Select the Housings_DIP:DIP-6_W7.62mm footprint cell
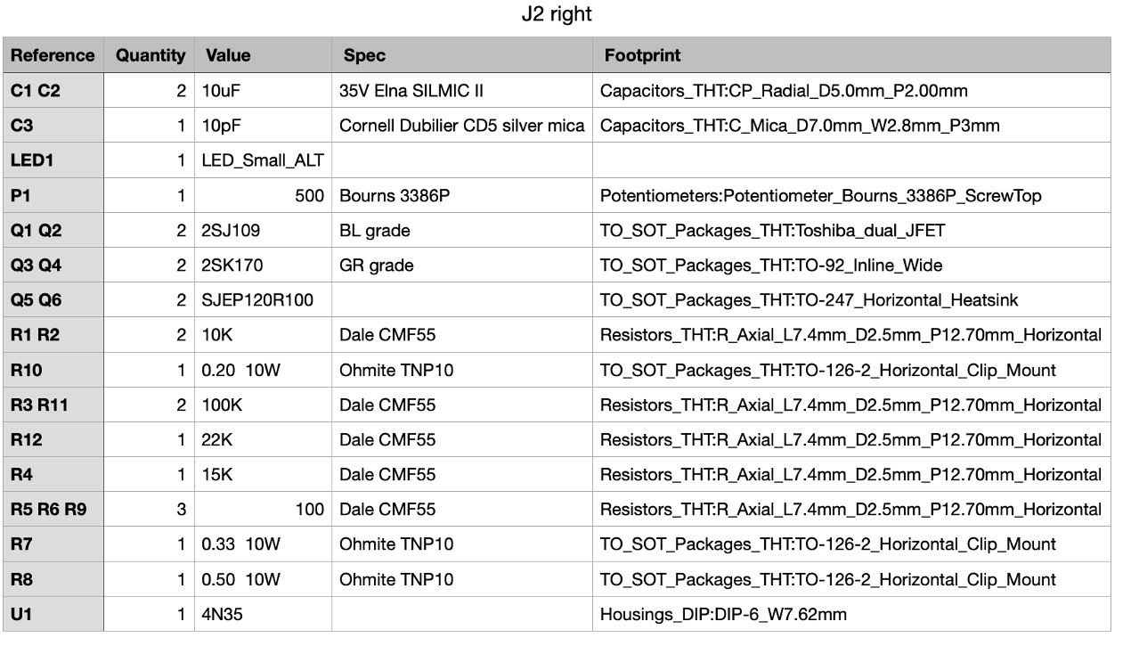The width and height of the screenshot is (1131, 646). (x=852, y=614)
